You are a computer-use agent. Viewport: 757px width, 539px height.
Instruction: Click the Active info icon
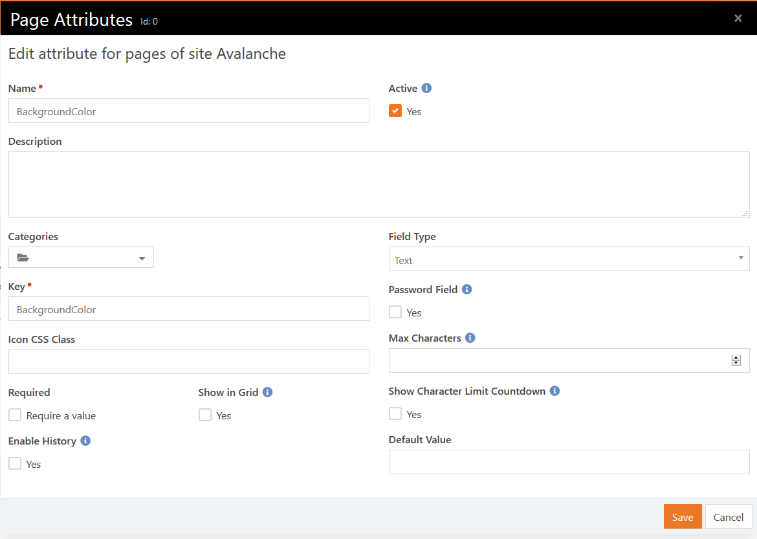tap(426, 88)
